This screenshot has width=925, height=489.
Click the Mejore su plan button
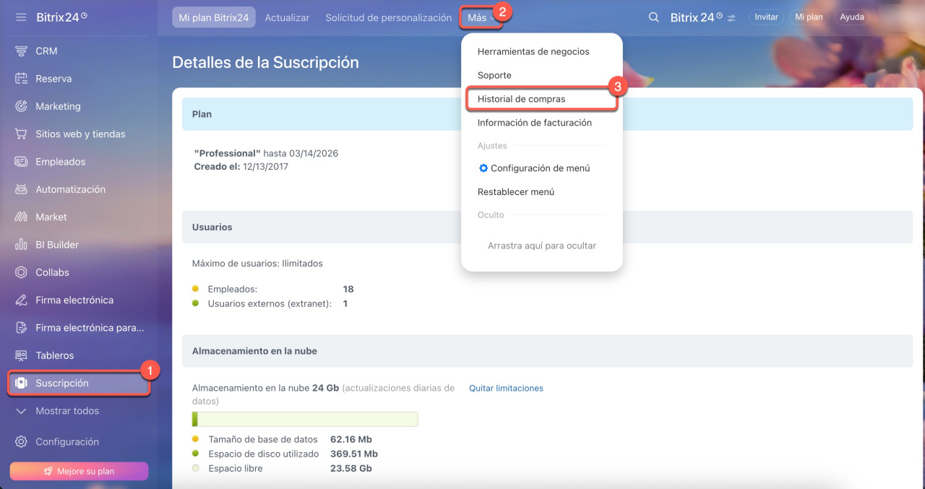79,471
